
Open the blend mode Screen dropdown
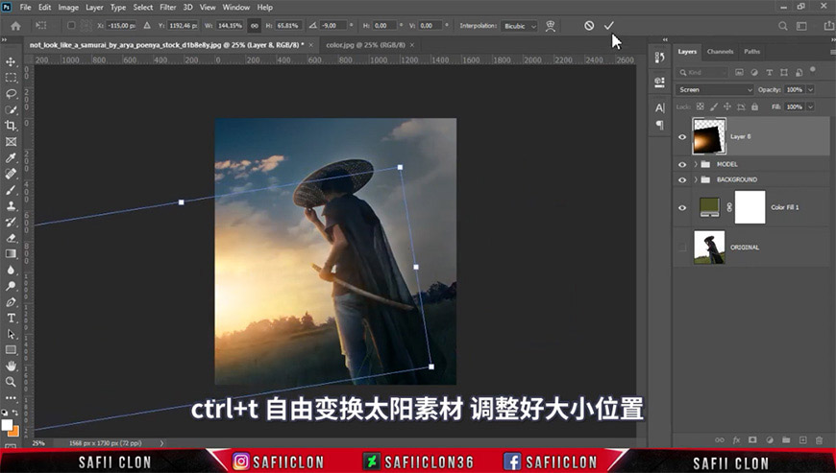[x=714, y=90]
